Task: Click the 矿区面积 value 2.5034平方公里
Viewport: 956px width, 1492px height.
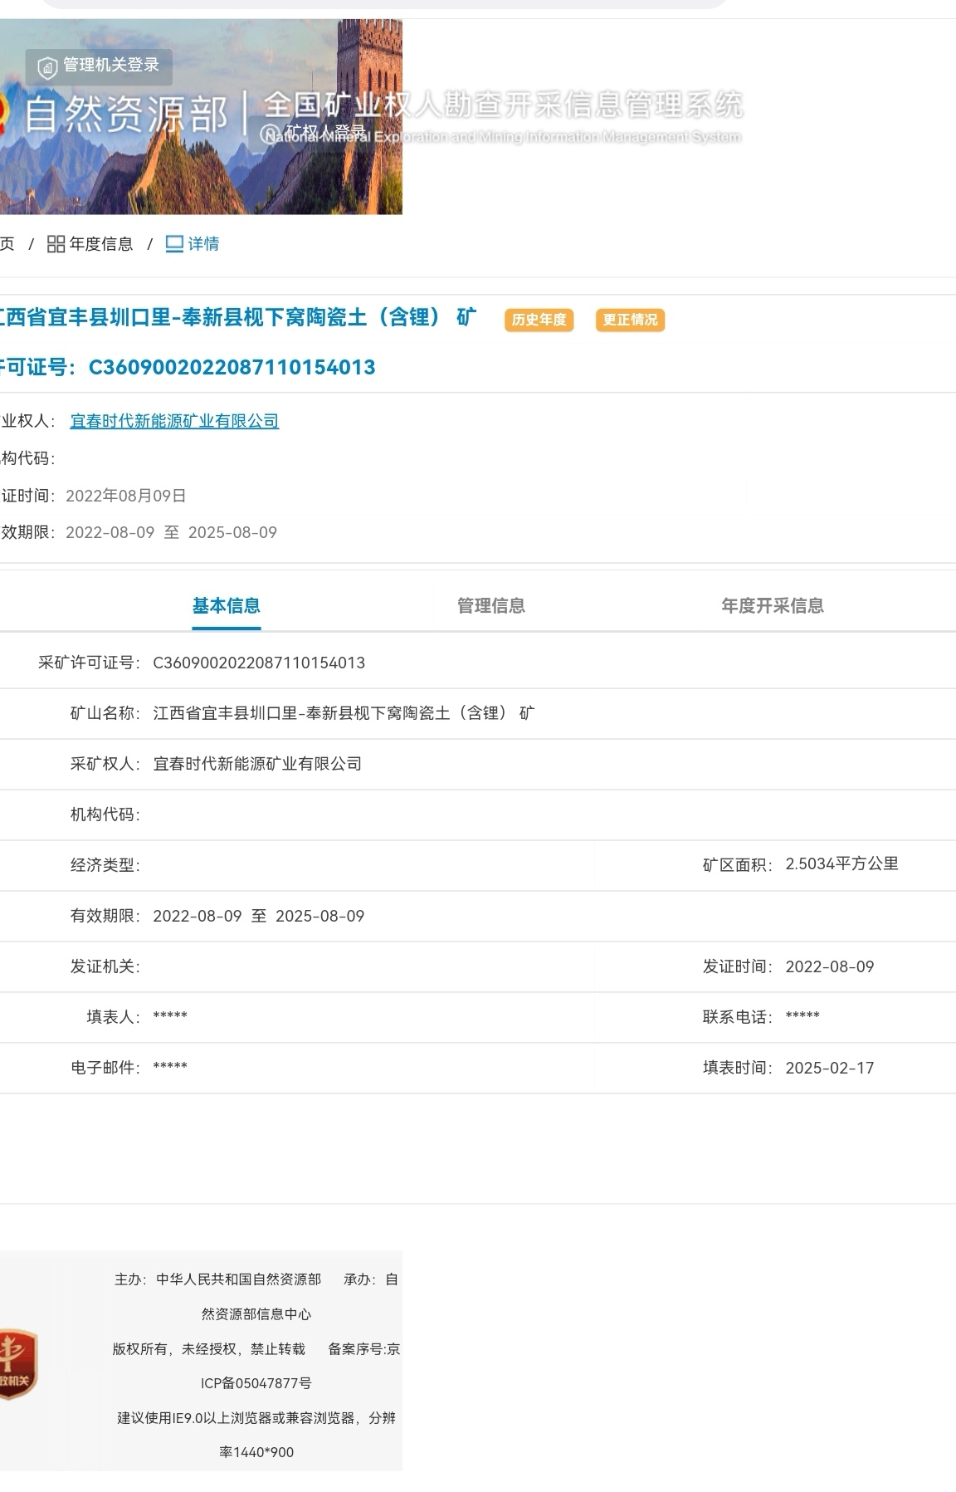Action: pos(841,864)
